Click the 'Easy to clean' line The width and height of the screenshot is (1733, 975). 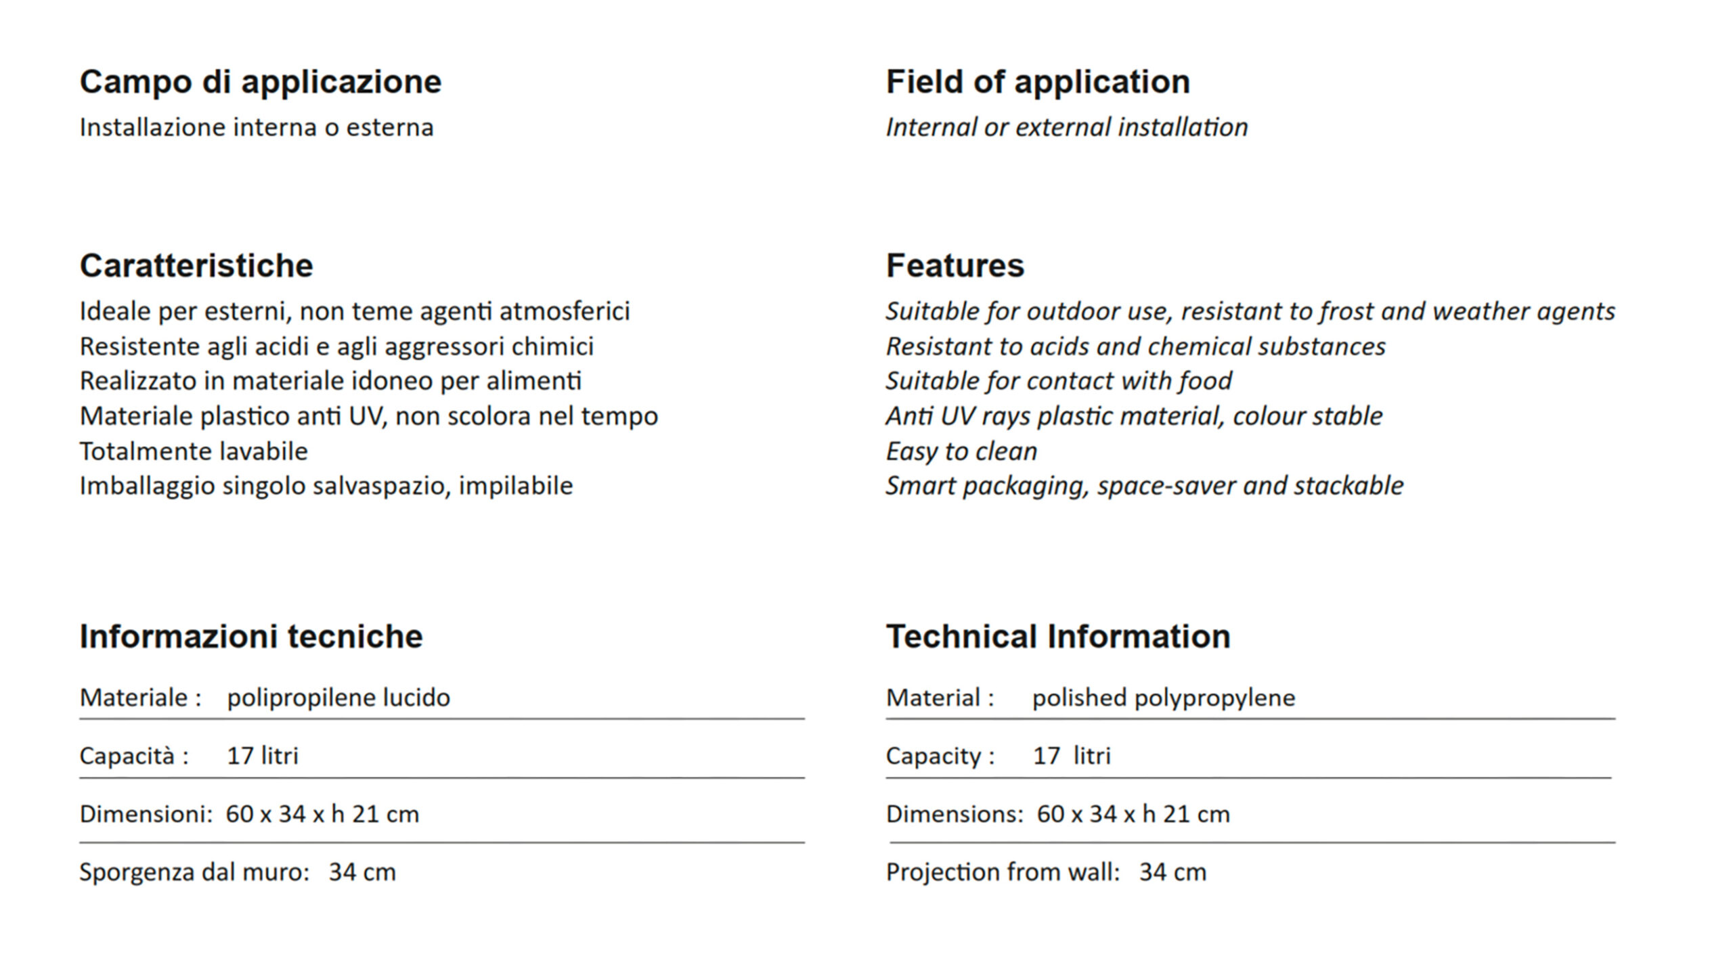point(961,451)
